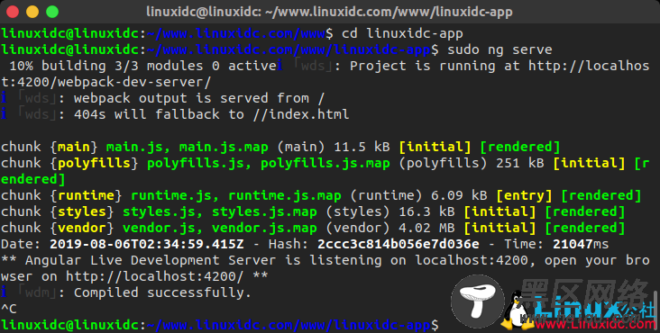Click 'Angular Live Development Server' text

point(151,260)
